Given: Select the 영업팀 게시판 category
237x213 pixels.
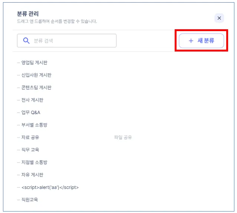Looking at the screenshot, I should point(34,63).
